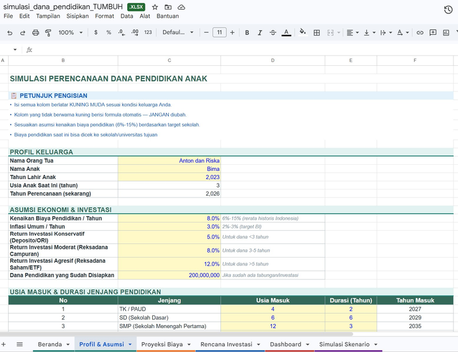Image resolution: width=458 pixels, height=352 pixels.
Task: Format as currency with dollar icon
Action: click(96, 33)
